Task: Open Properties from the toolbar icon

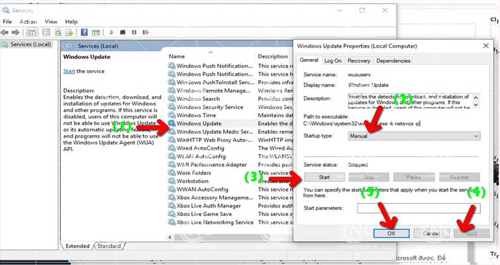Action: coord(46,32)
